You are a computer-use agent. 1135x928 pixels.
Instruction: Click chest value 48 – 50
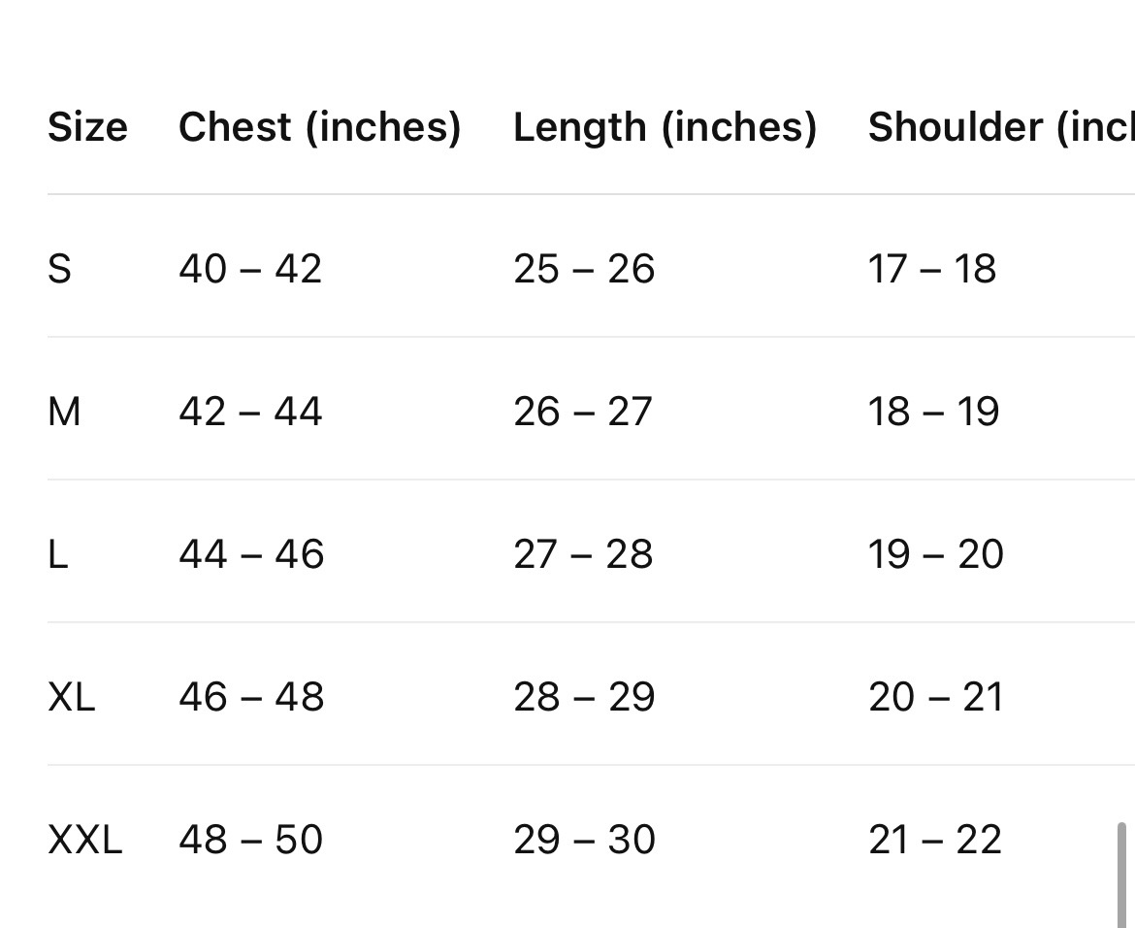pos(250,841)
